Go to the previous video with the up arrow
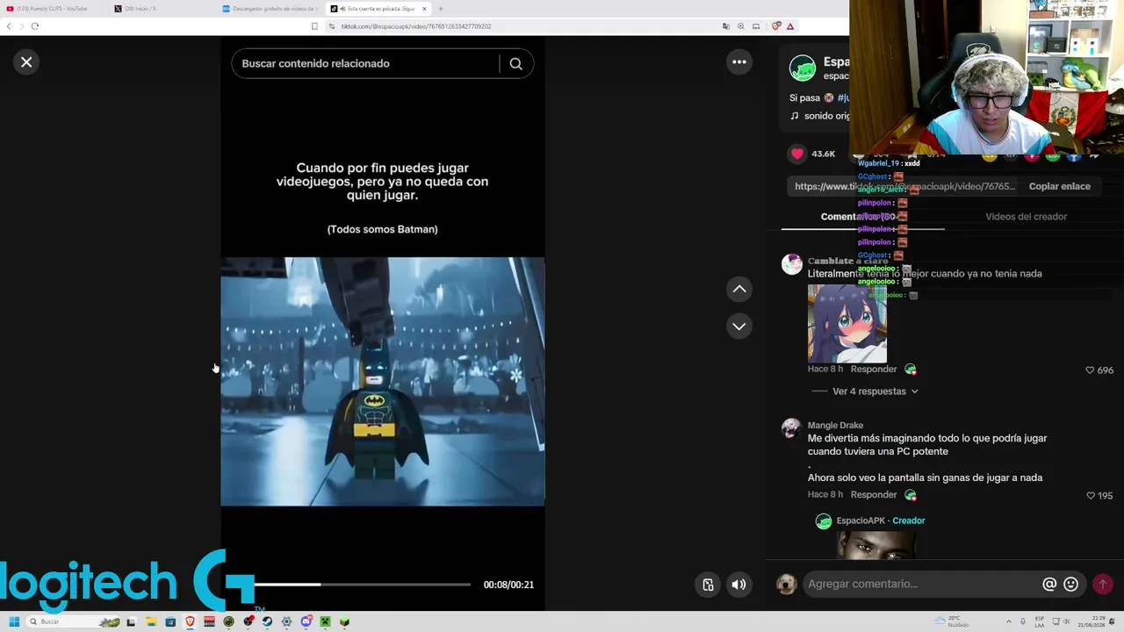Screen dimensions: 1124x632 [739, 289]
